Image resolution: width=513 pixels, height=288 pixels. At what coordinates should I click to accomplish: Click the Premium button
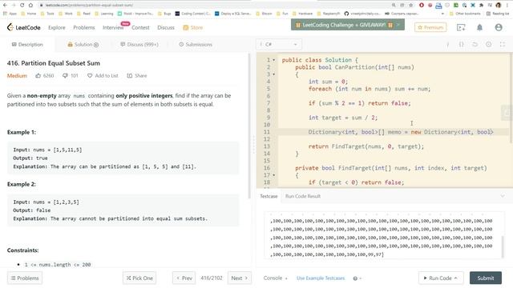(430, 27)
